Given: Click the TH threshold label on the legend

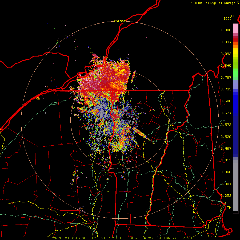Looking at the screenshot, I should coord(229,208).
